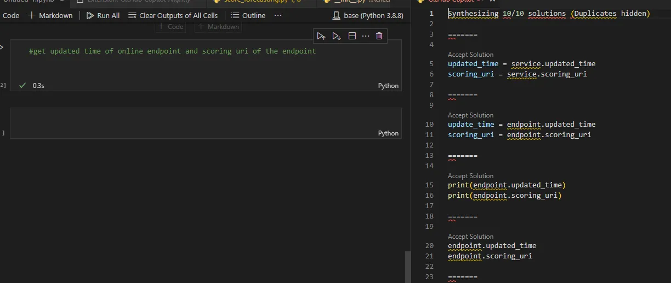Click the split cell icon
The width and height of the screenshot is (671, 283).
352,36
